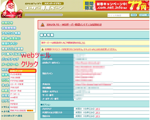150x120 pixels.
Task: Choose アクセス制限 in the dropdown list
Action: pyautogui.click(x=22, y=78)
